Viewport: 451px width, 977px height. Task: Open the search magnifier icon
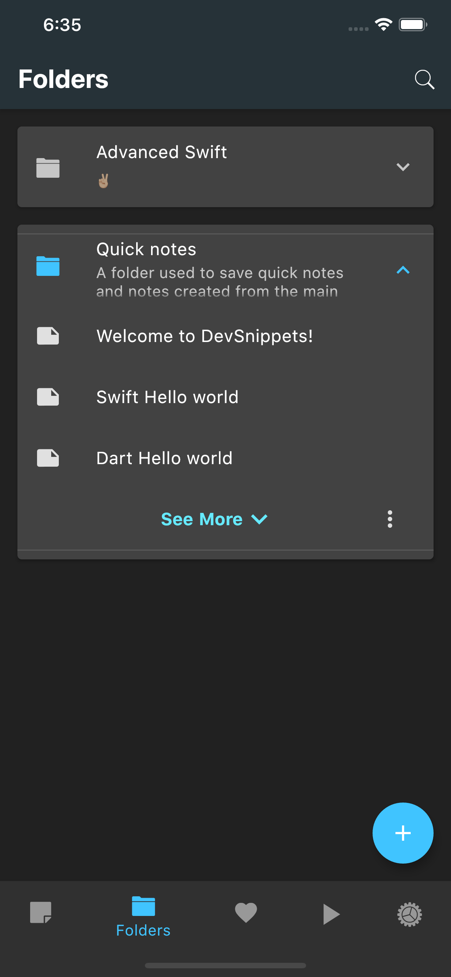424,79
